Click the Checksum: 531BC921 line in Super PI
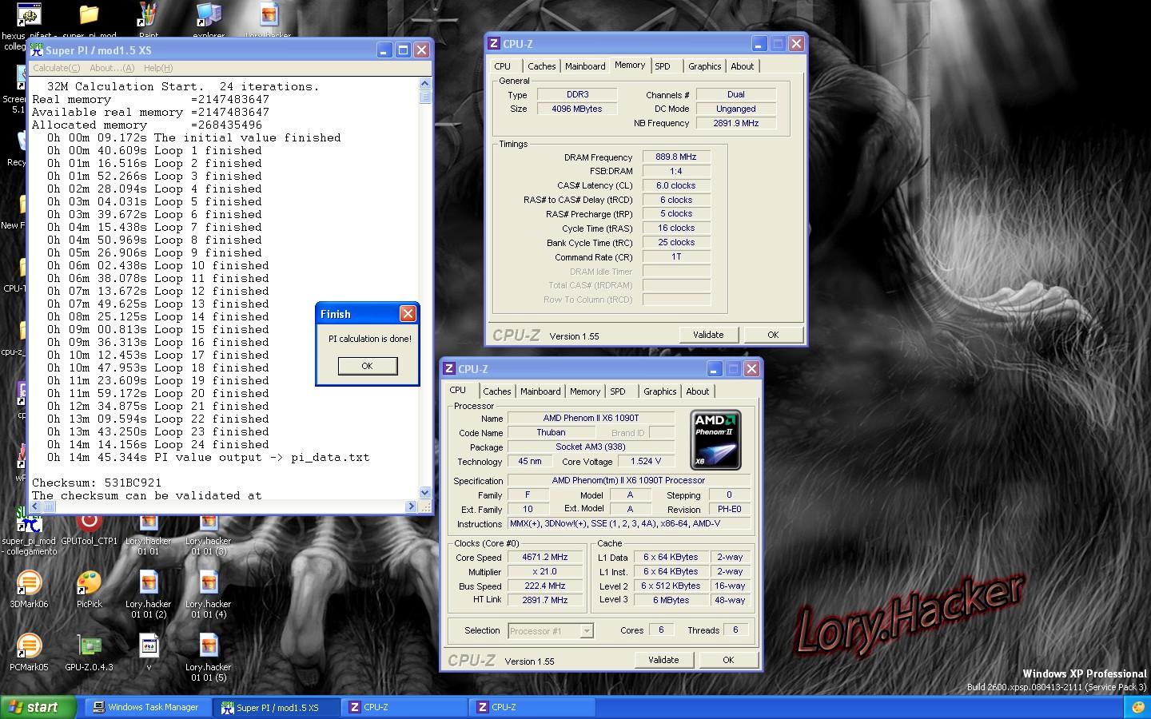This screenshot has width=1151, height=719. click(x=97, y=483)
